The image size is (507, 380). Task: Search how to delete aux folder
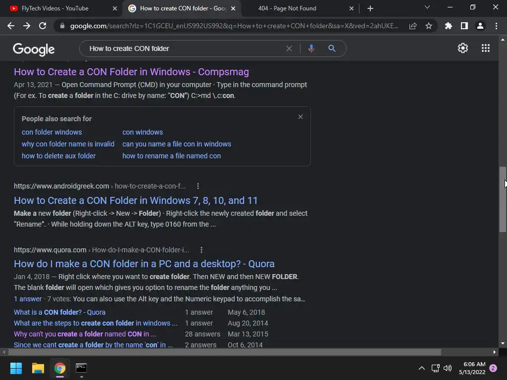(x=58, y=156)
